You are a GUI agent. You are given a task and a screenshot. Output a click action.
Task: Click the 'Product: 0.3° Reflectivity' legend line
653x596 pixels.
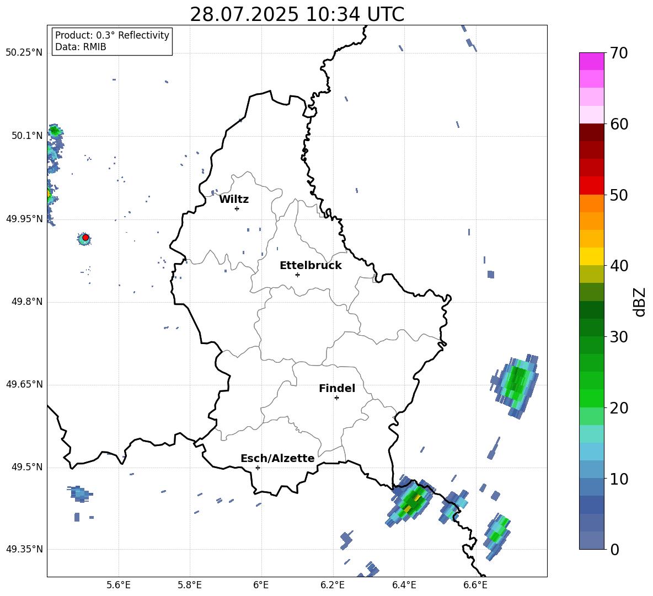coord(112,35)
